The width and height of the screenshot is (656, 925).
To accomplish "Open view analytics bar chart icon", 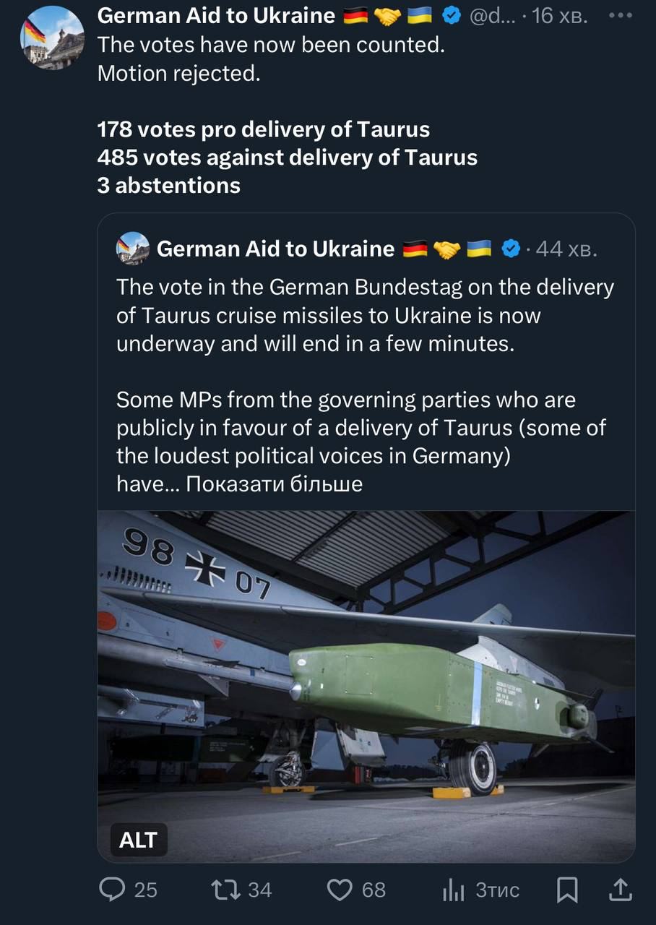I will tap(453, 890).
